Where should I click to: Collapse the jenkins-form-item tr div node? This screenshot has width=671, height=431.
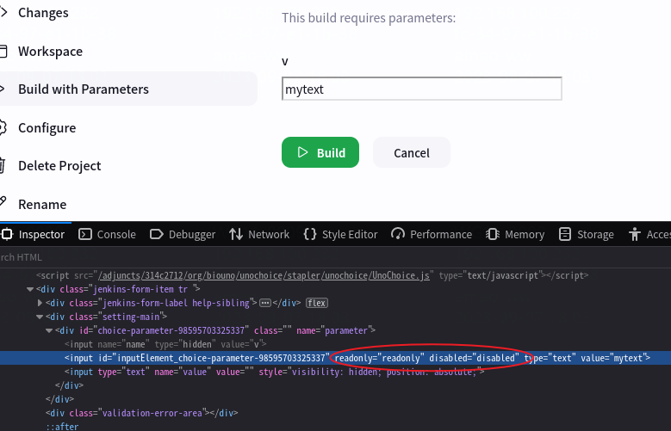30,289
